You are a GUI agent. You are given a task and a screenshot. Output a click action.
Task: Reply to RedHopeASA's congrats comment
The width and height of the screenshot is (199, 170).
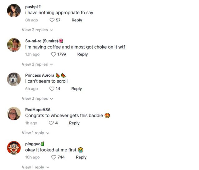click(74, 123)
